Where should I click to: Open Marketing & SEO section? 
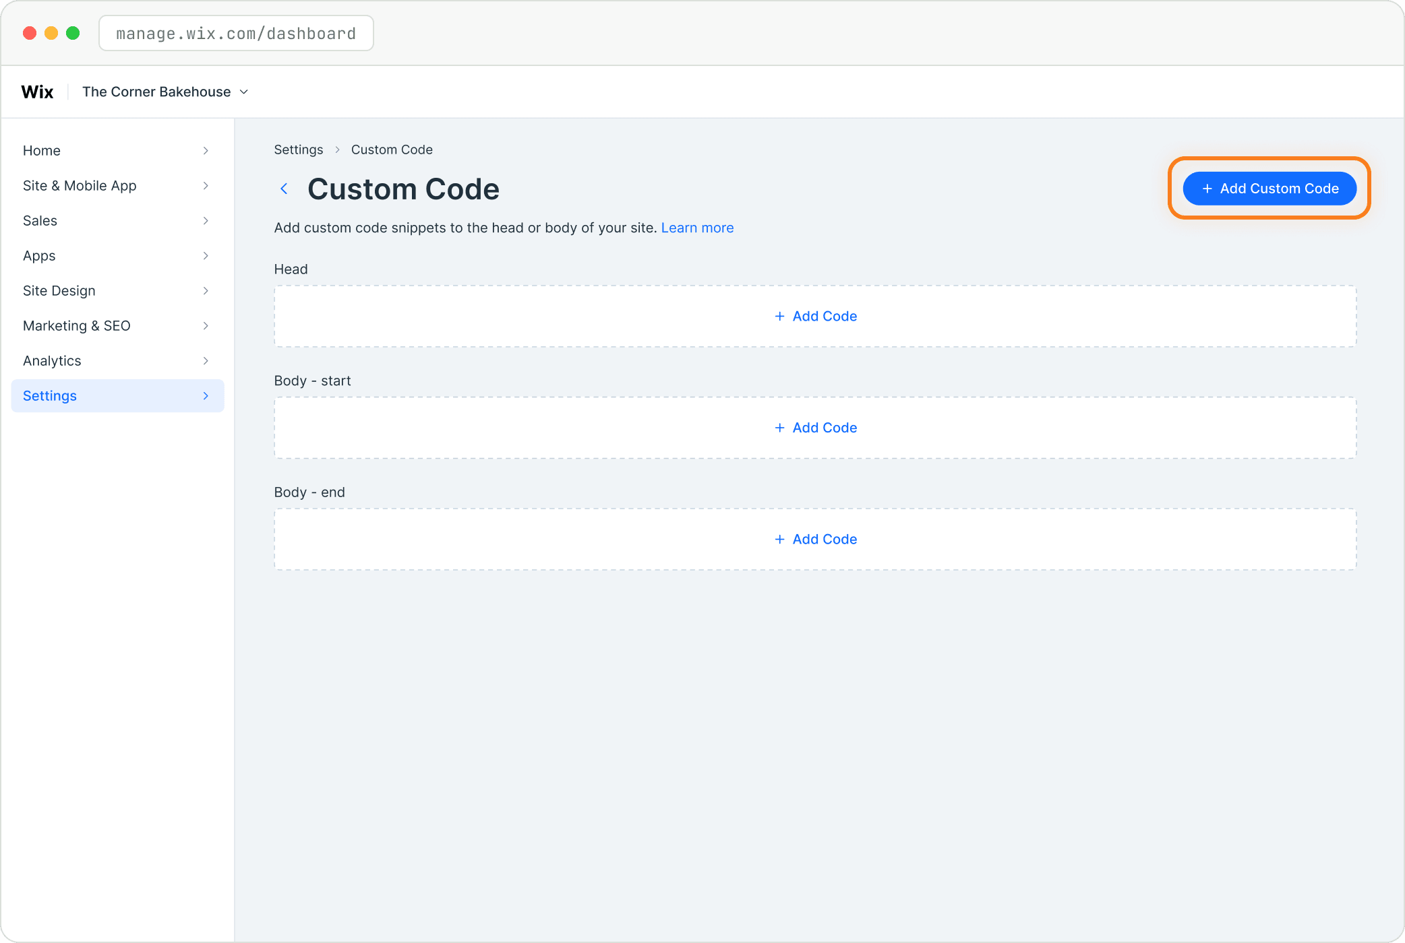tap(117, 326)
